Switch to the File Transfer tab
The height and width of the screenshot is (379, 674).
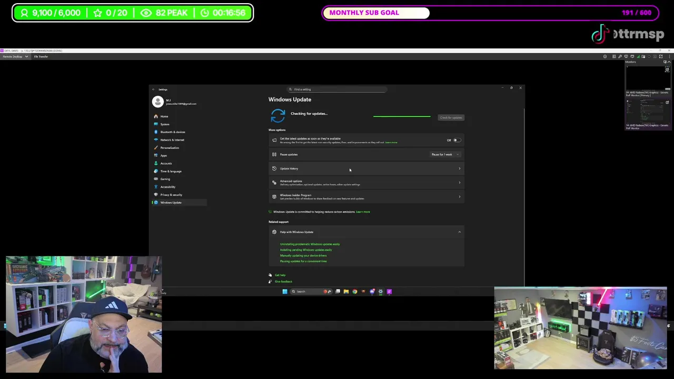[x=40, y=56]
